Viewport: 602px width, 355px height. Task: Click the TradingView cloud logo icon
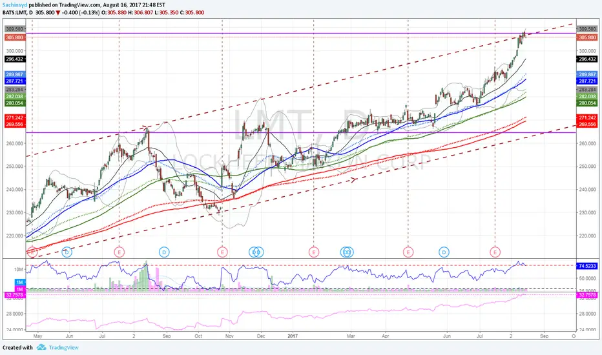click(41, 347)
